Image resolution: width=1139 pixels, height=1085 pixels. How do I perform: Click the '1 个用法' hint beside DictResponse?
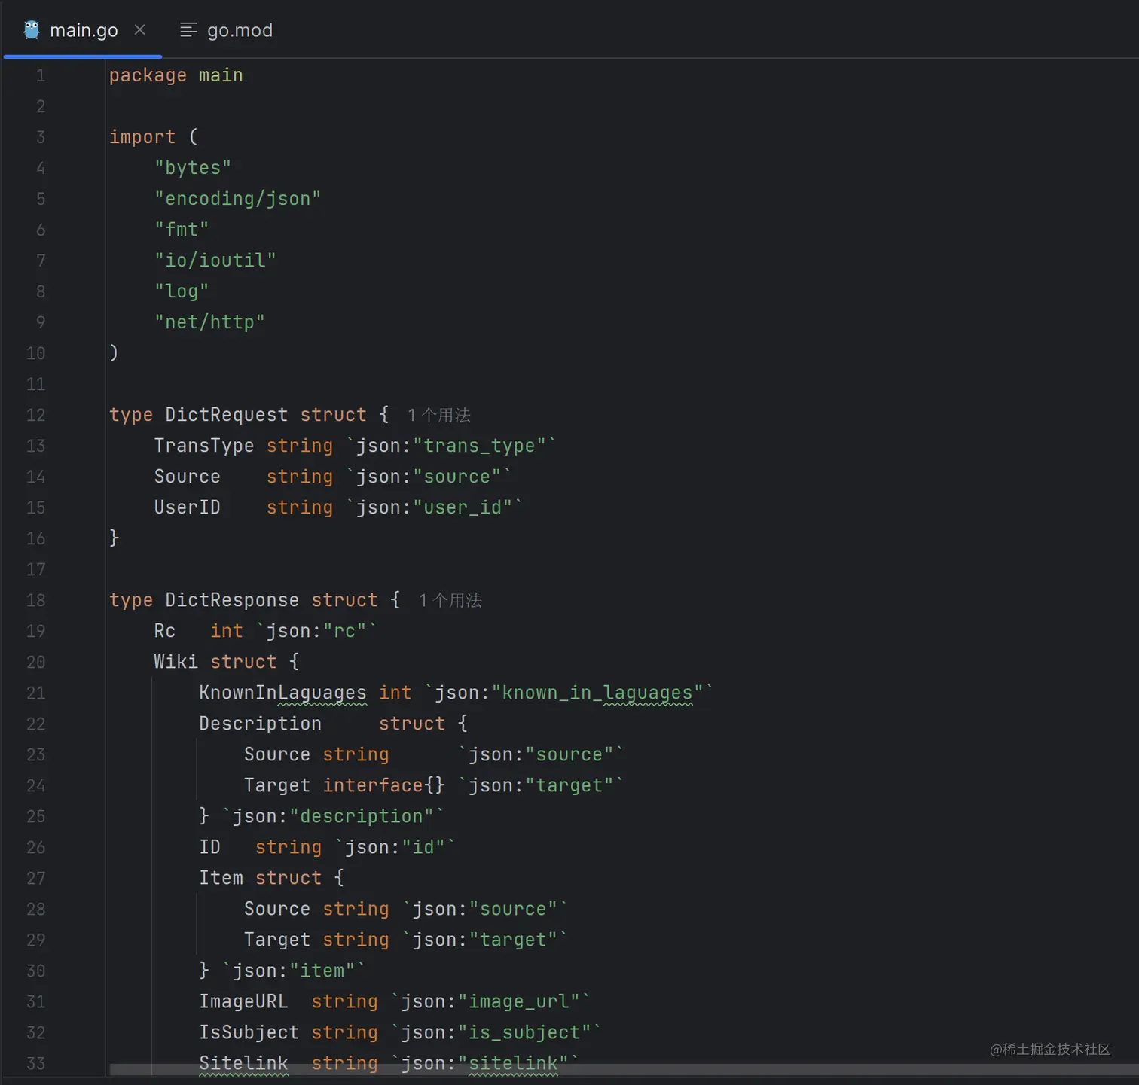[x=450, y=600]
